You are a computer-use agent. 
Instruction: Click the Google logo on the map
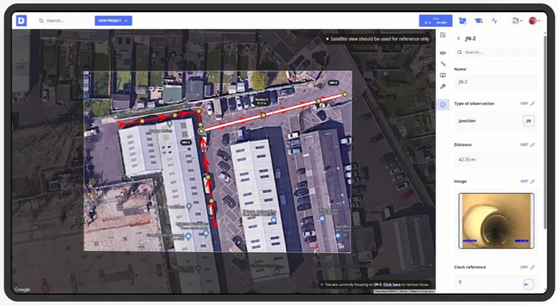(22, 290)
